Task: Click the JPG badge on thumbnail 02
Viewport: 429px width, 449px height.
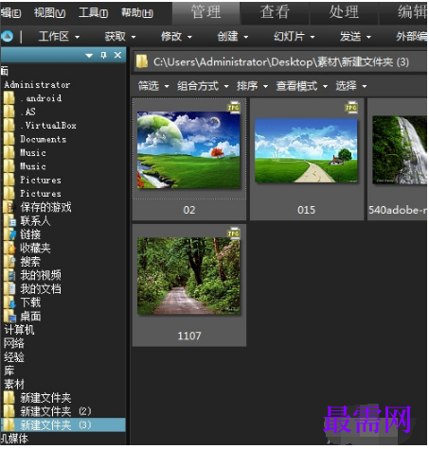Action: coord(234,108)
